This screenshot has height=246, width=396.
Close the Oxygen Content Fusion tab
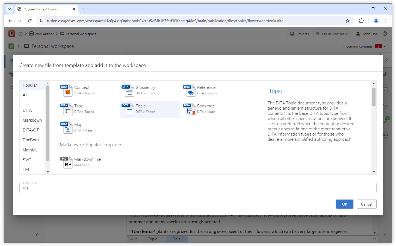tap(74, 9)
